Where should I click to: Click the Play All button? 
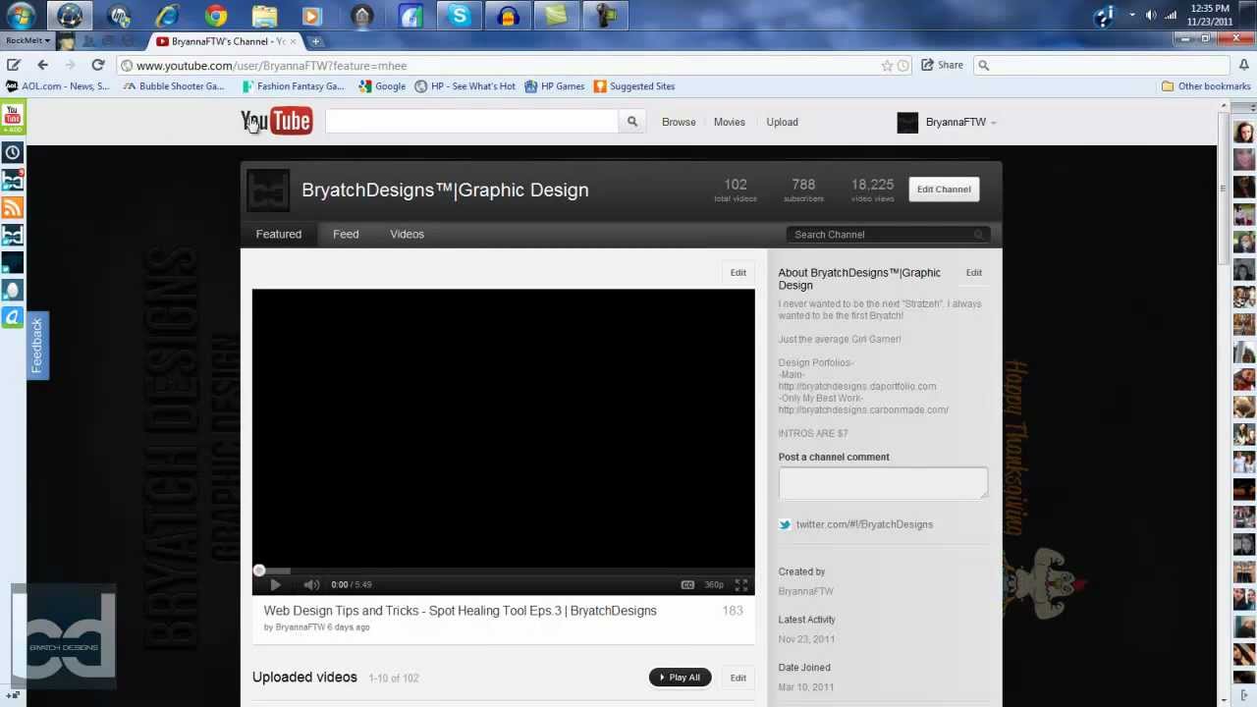680,678
